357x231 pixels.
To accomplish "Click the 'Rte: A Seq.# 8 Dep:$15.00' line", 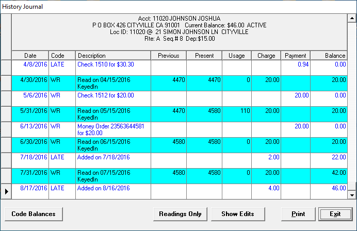I will pyautogui.click(x=180, y=39).
